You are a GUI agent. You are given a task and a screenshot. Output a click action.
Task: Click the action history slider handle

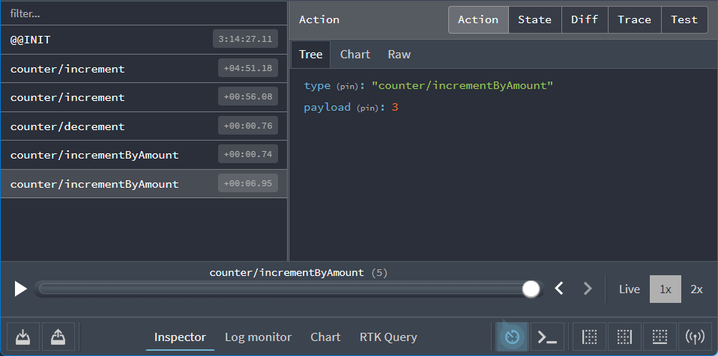point(531,289)
